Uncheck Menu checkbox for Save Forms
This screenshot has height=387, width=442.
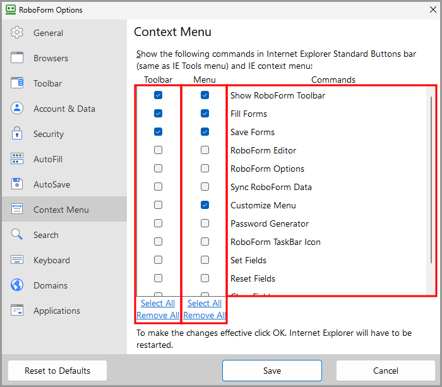pyautogui.click(x=205, y=132)
